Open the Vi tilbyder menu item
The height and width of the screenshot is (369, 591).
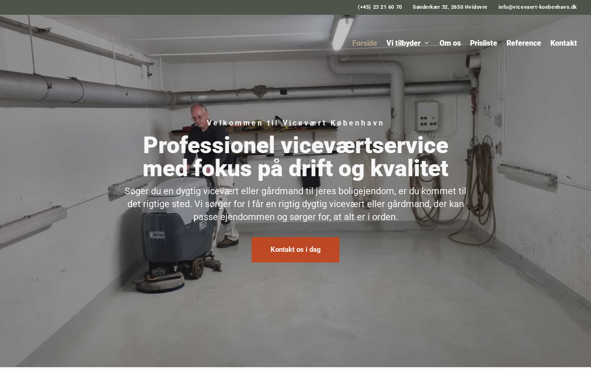tap(404, 43)
